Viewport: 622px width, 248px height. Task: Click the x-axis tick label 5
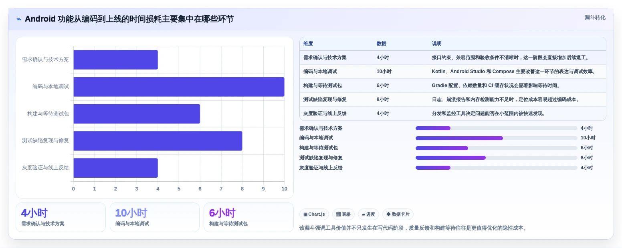click(179, 189)
